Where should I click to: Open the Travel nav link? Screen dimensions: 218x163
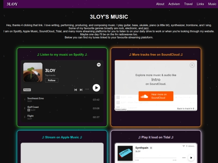tap(189, 4)
